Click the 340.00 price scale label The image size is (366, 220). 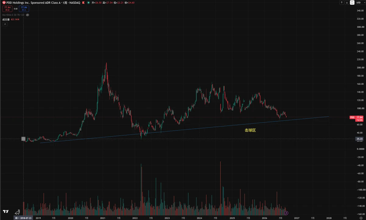point(360,11)
